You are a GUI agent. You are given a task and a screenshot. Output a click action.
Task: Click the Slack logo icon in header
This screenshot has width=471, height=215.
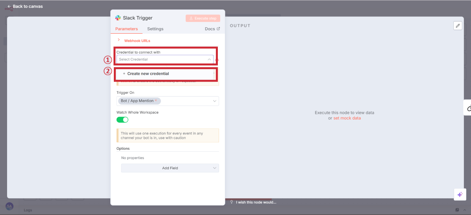pos(118,18)
